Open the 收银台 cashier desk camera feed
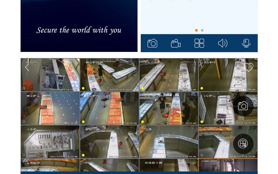 pos(50,75)
